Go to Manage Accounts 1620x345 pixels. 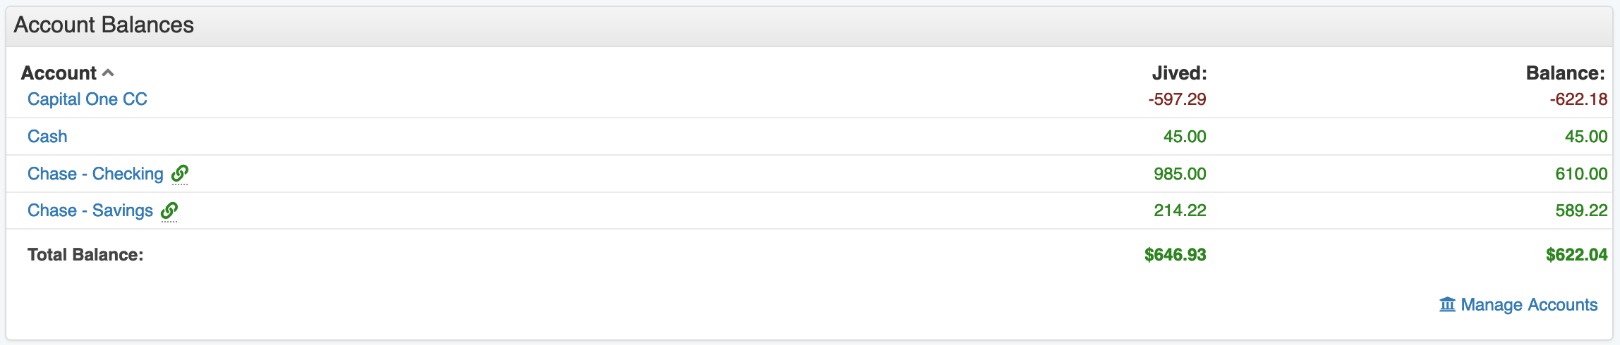pyautogui.click(x=1528, y=305)
